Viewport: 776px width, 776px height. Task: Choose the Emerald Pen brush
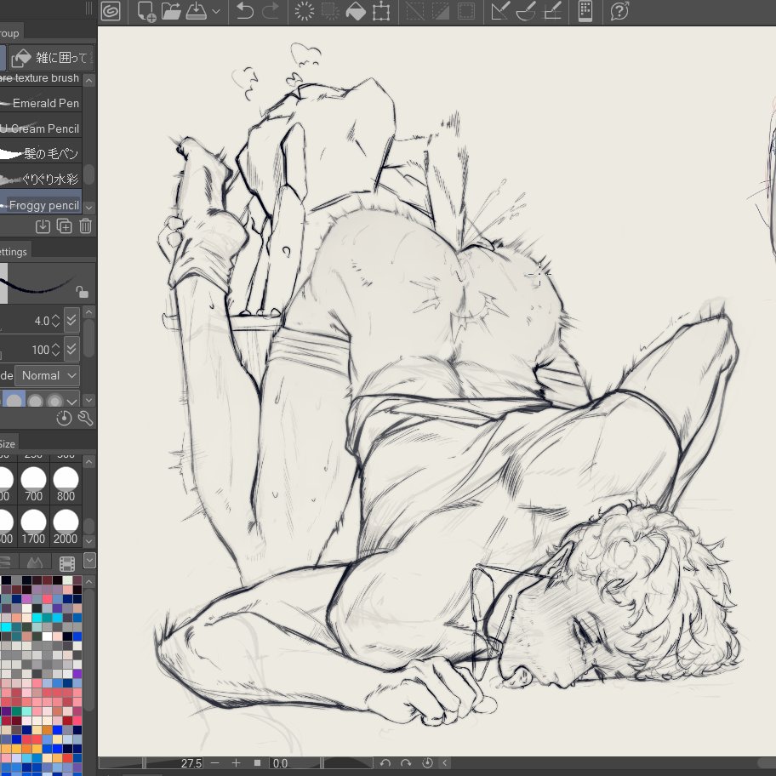[41, 103]
